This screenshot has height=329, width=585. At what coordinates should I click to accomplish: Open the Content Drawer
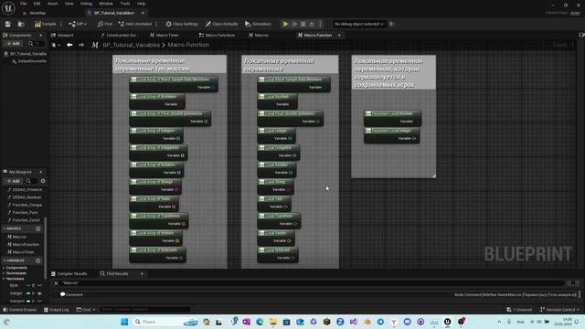[x=20, y=310]
